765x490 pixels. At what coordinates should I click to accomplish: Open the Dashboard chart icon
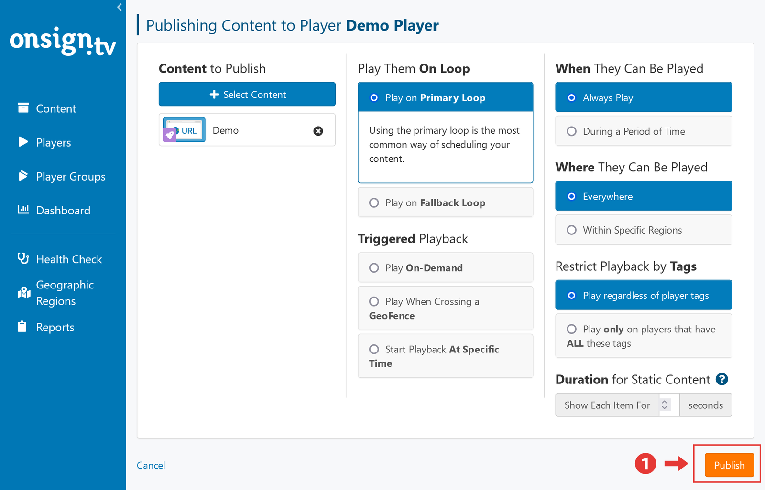[23, 210]
